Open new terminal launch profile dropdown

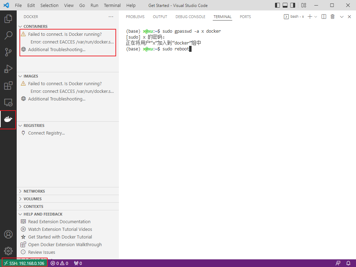[x=316, y=17]
